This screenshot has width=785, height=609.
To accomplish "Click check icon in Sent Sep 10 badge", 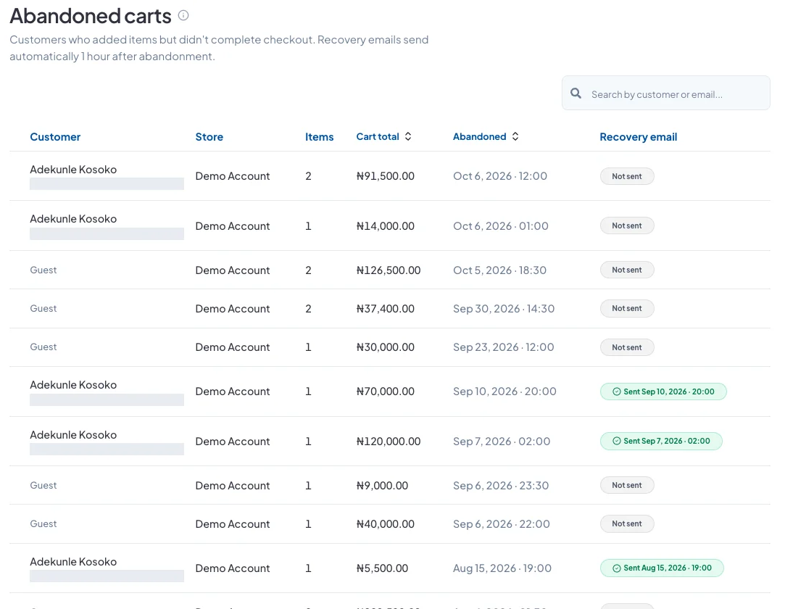I will click(x=617, y=391).
